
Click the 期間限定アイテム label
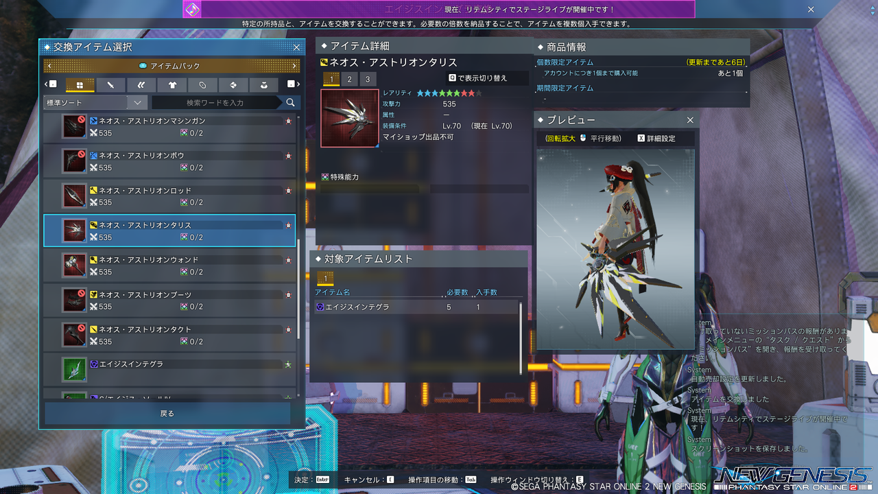tap(565, 89)
